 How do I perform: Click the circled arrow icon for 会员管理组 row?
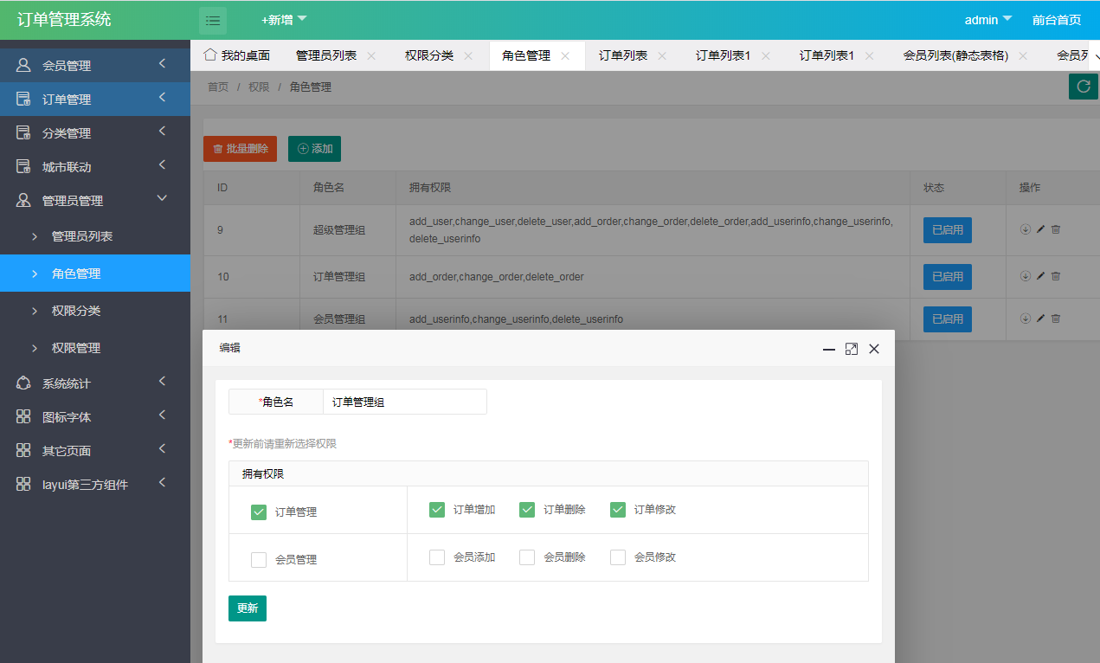point(1027,319)
